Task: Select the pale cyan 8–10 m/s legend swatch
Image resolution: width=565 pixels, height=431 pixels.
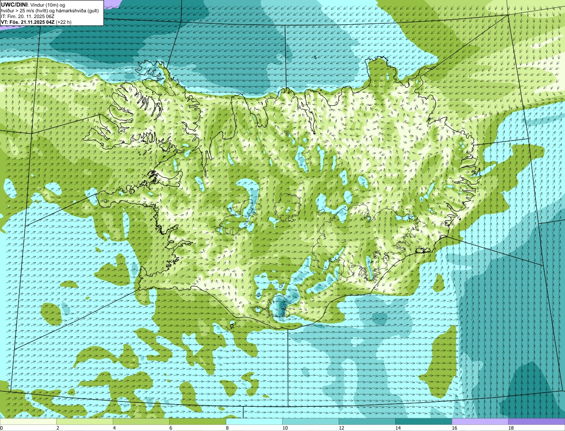Action: coord(254,421)
